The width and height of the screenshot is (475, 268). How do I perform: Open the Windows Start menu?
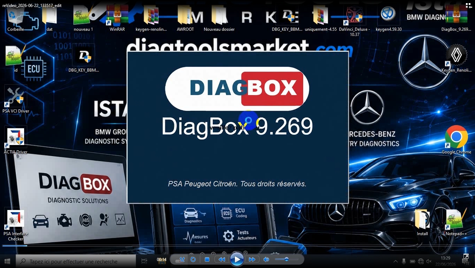click(7, 261)
